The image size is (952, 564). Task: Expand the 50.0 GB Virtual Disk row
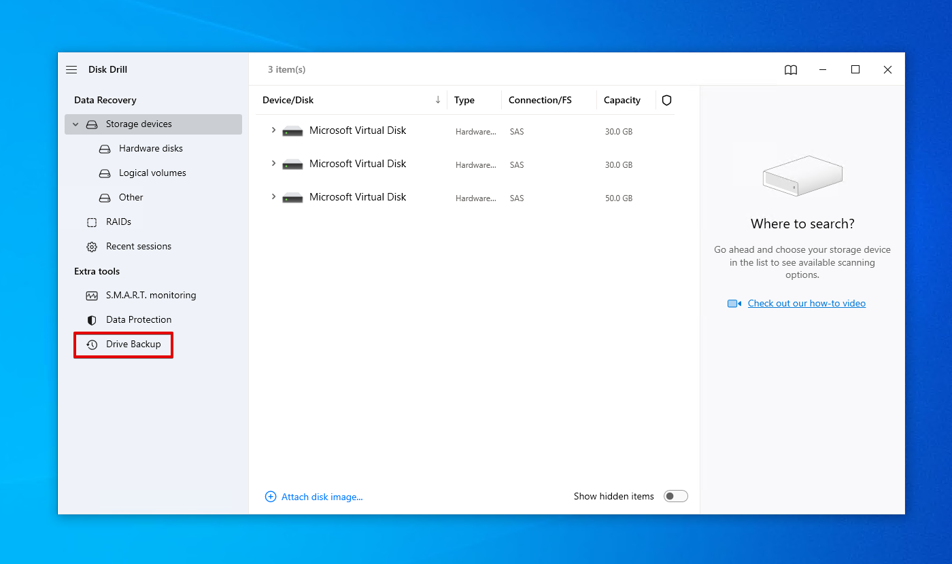click(273, 196)
